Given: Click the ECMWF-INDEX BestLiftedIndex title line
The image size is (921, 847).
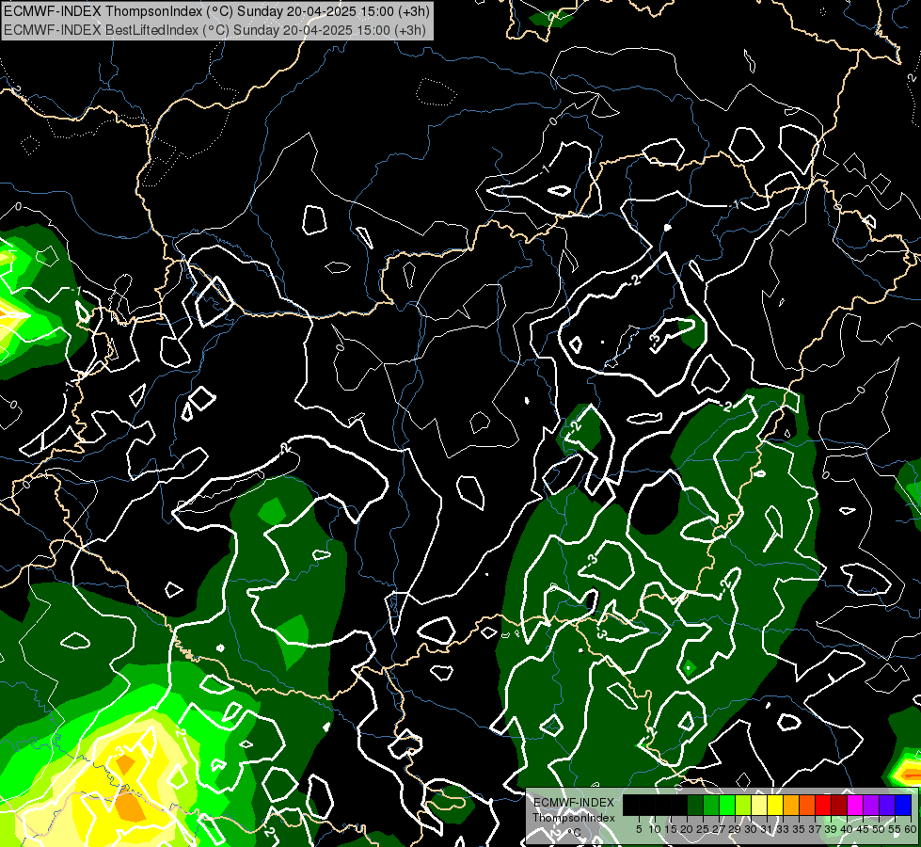Looking at the screenshot, I should [215, 30].
